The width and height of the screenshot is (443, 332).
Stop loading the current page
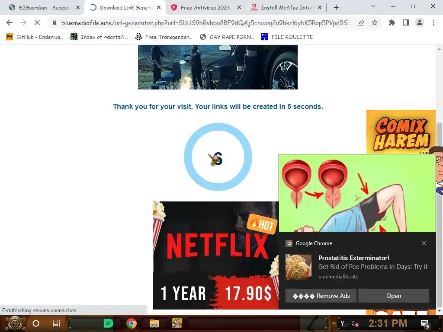(37, 22)
